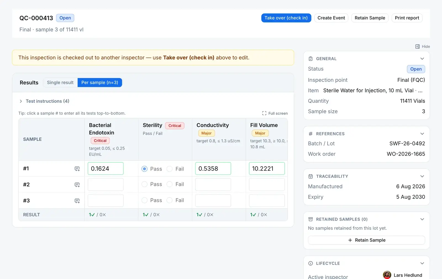Edit sample #1 Conductivity value 0.5358

213,168
